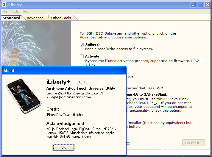Image resolution: width=212 pixels, height=157 pixels.
Task: Switch to the Advanced tab
Action: [x=35, y=18]
